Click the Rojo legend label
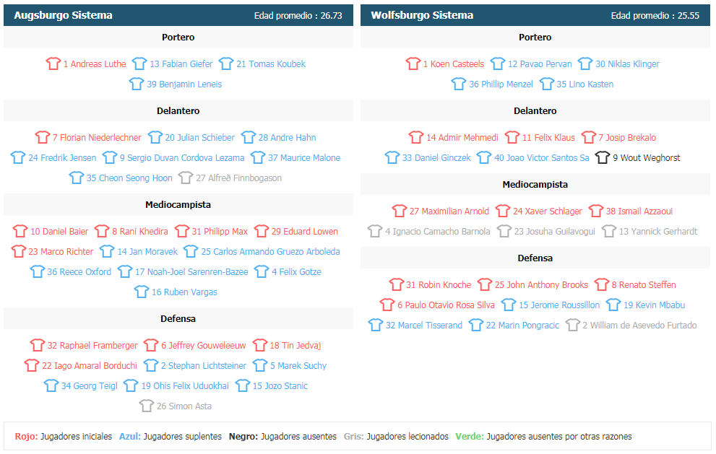The image size is (716, 454). [27, 436]
